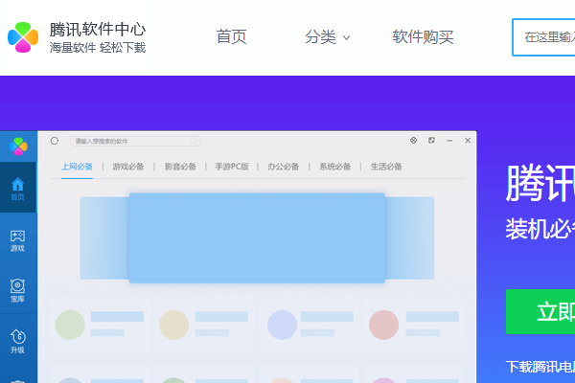Switch to the 影音必备 tab
This screenshot has width=575, height=383.
[x=180, y=167]
